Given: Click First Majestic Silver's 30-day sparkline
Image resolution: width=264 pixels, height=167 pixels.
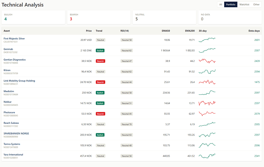Looking at the screenshot, I should click(x=207, y=40).
